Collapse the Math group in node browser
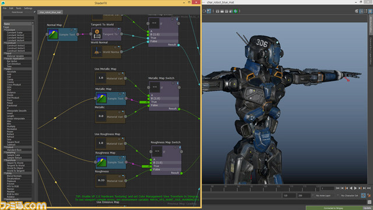This screenshot has height=210, width=373. pyautogui.click(x=5, y=69)
